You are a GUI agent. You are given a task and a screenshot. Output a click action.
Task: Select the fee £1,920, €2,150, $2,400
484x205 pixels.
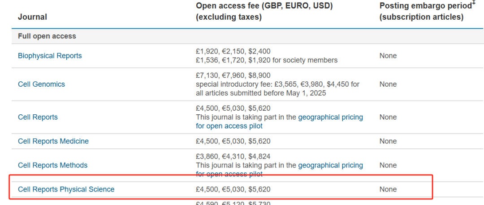click(233, 51)
